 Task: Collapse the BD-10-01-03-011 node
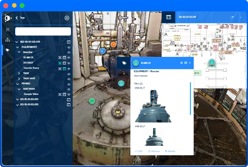17,42
